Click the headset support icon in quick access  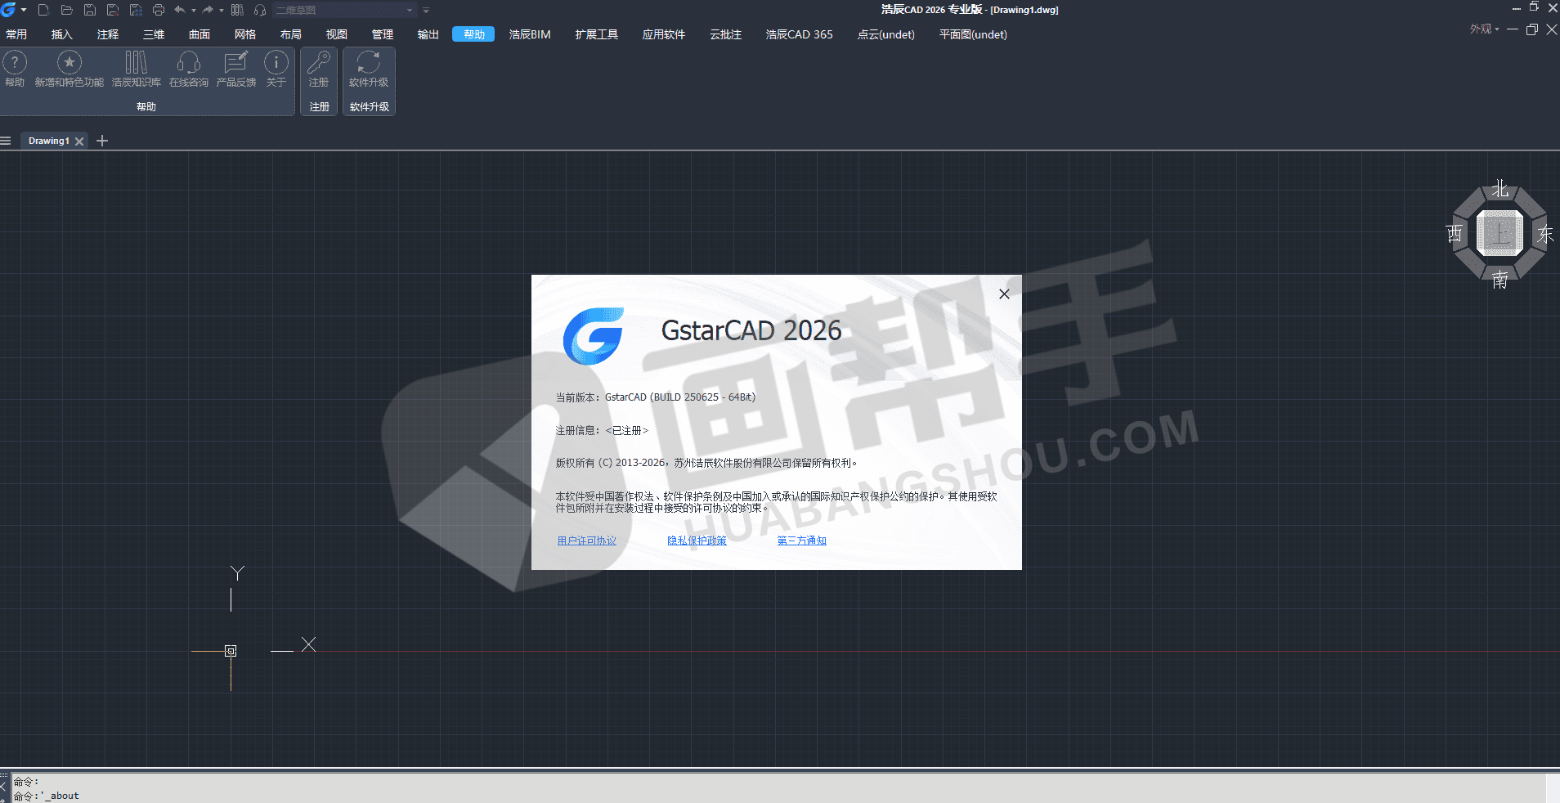[260, 10]
